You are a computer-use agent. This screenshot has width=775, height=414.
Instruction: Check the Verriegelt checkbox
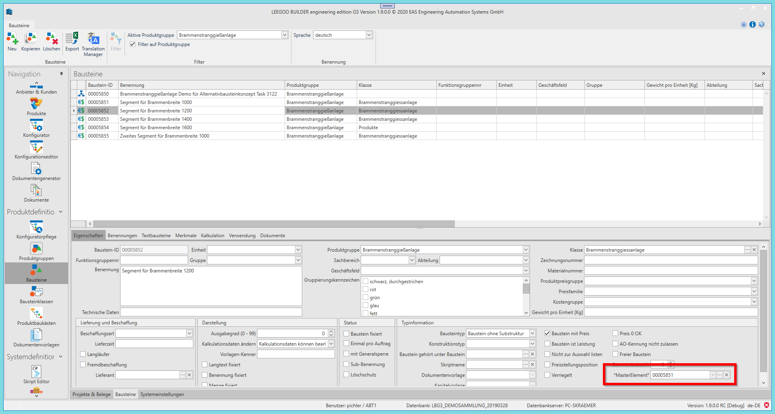[547, 375]
